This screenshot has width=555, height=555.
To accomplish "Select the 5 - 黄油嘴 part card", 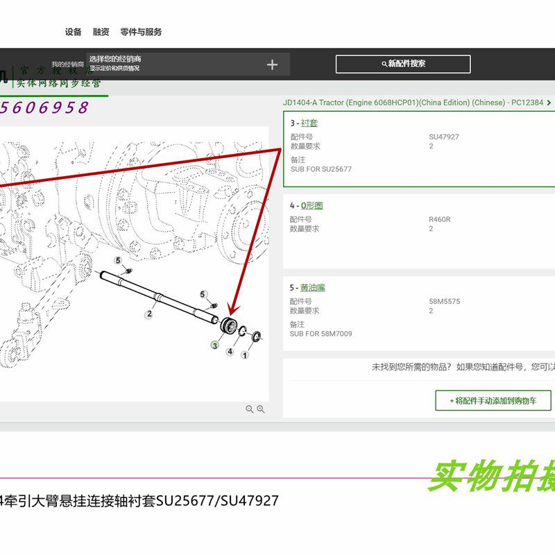I will (419, 314).
